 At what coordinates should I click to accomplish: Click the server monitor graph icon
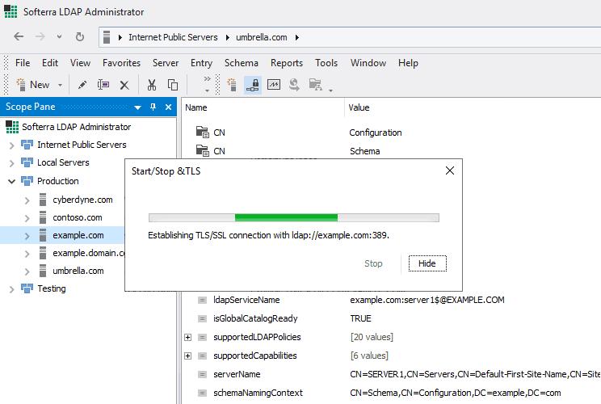tap(274, 85)
